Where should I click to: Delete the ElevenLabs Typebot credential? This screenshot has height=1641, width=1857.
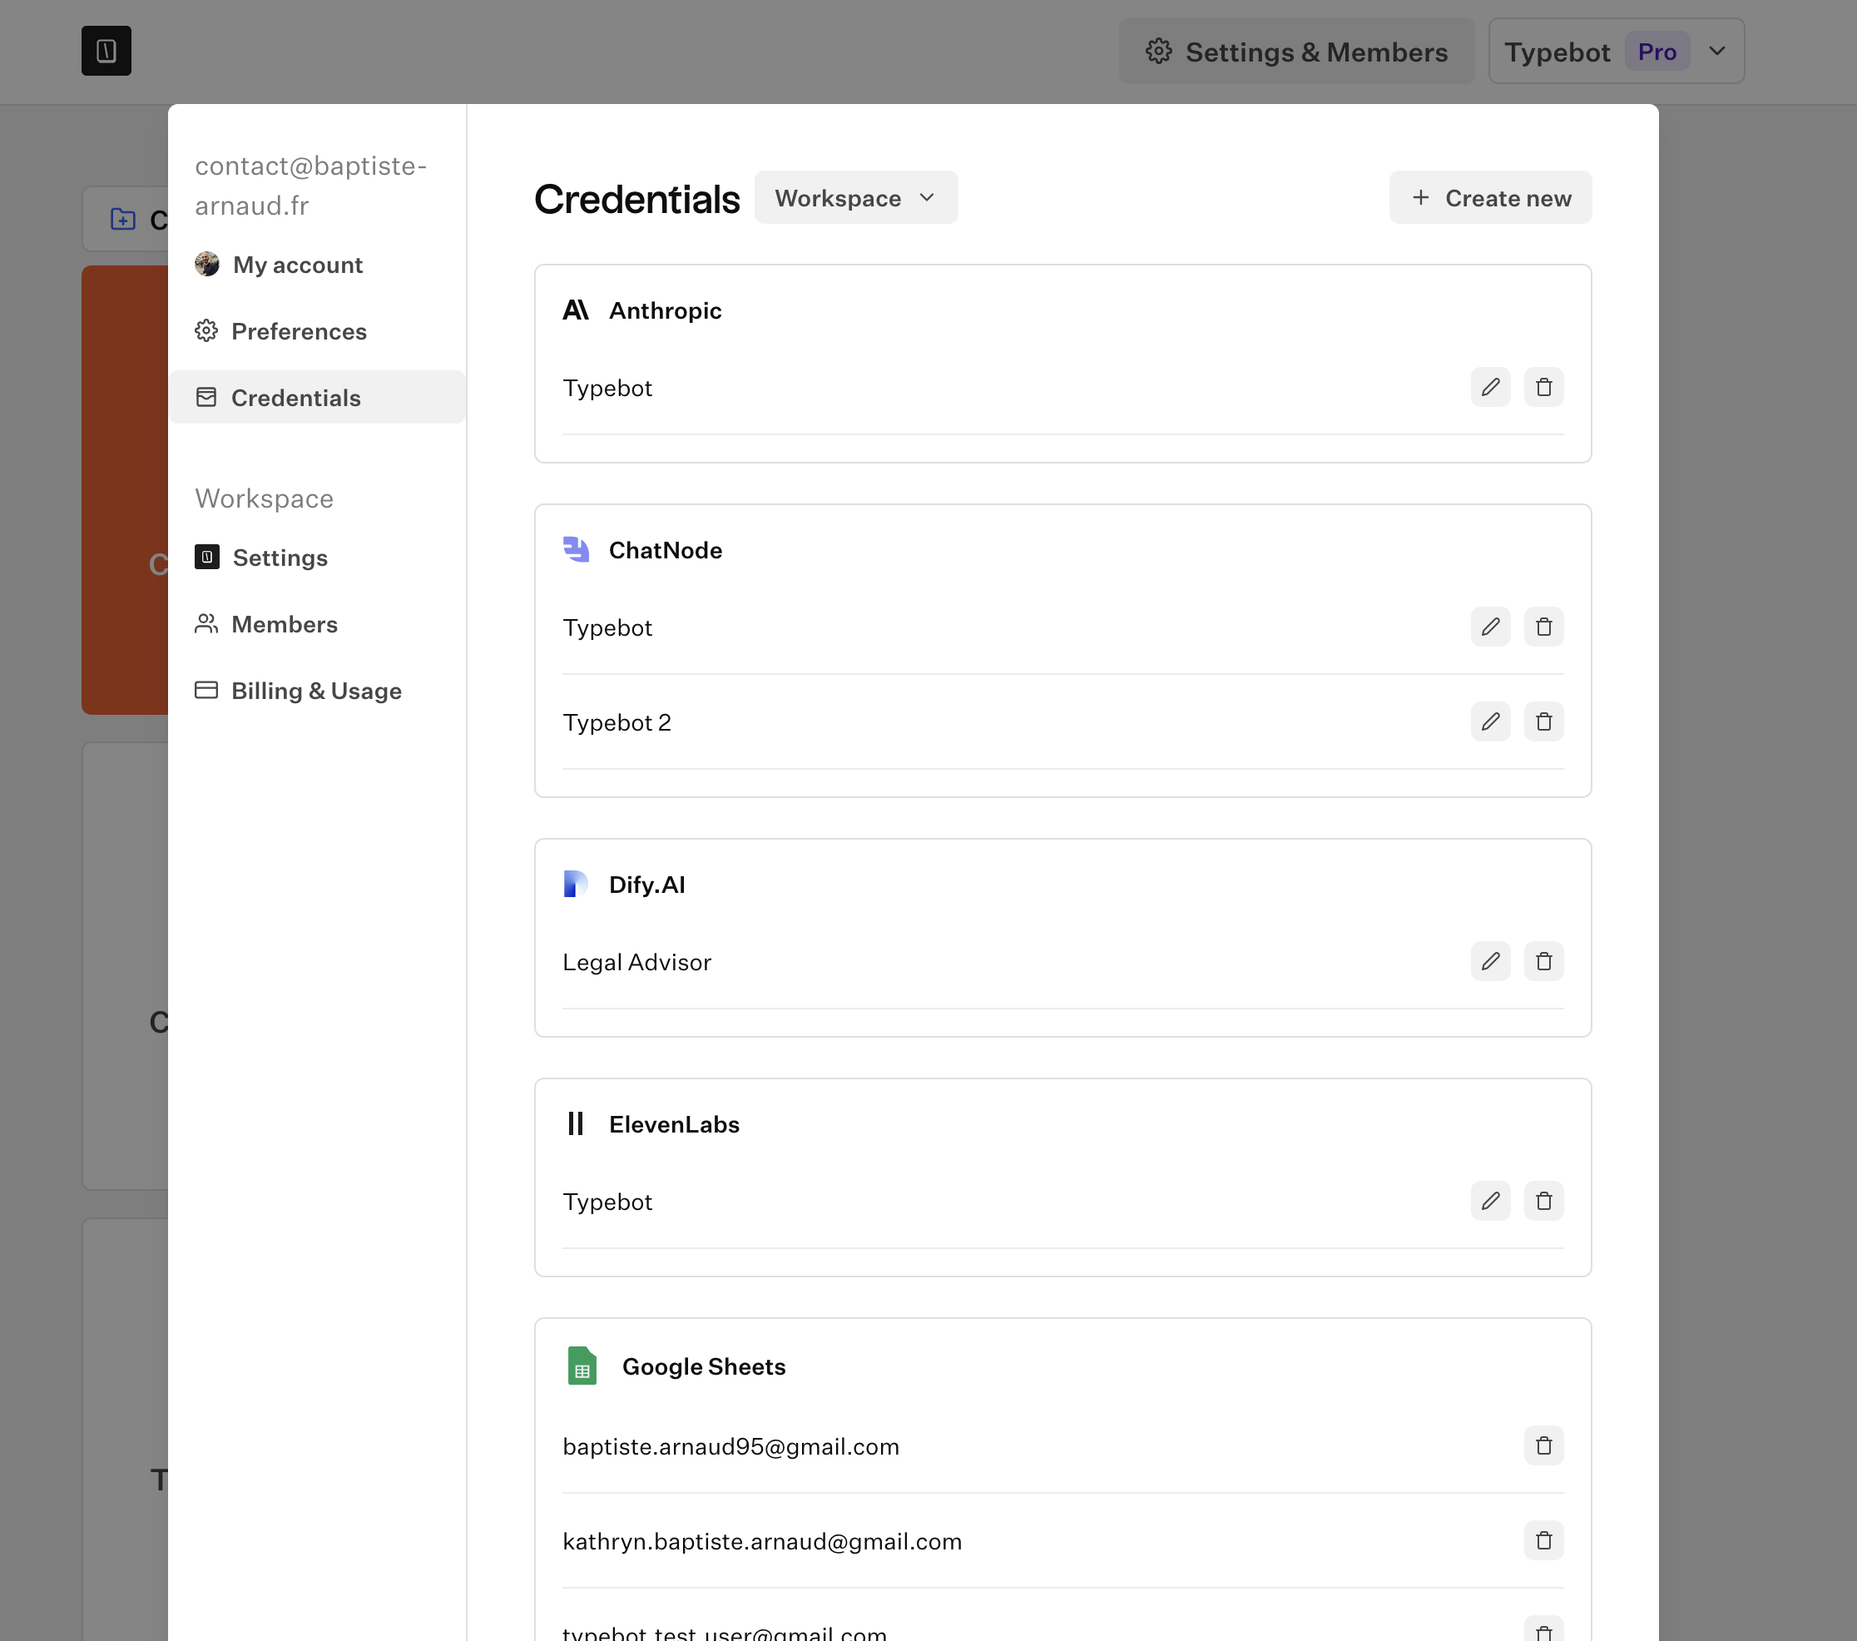pyautogui.click(x=1543, y=1202)
